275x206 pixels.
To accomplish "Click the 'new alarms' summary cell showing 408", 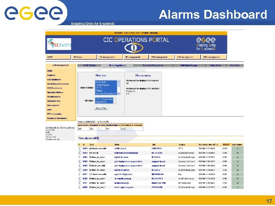I will tap(83, 129).
